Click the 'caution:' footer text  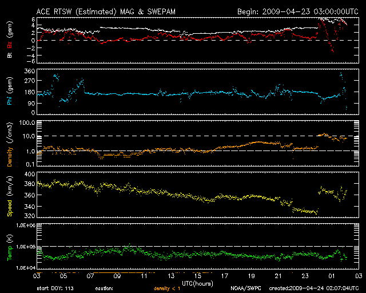click(x=104, y=288)
